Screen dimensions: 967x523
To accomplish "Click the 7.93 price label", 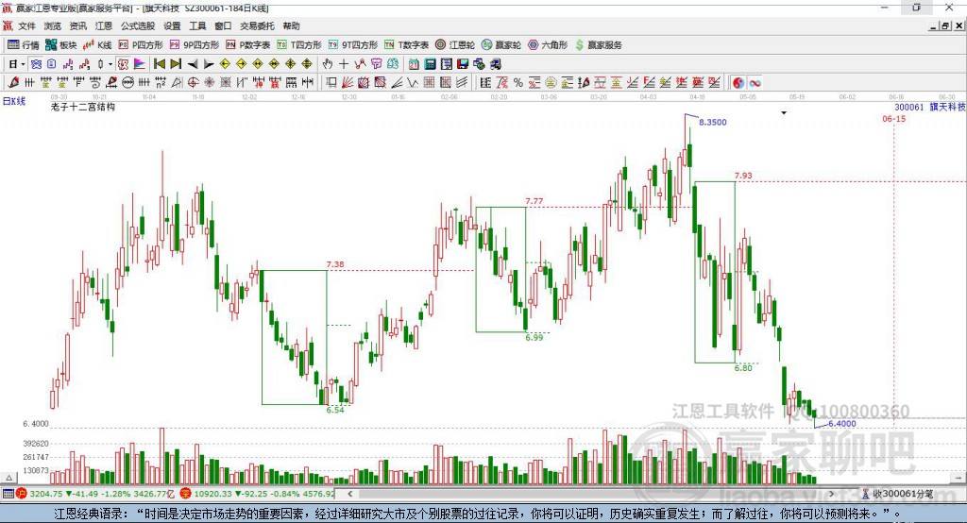I will coord(743,176).
